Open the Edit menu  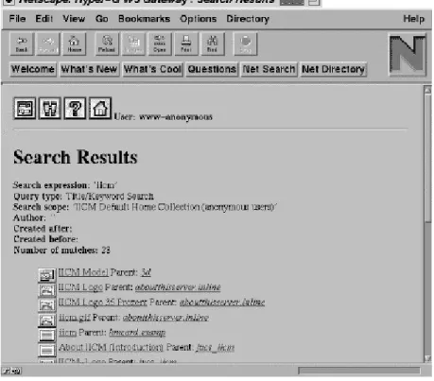click(44, 19)
